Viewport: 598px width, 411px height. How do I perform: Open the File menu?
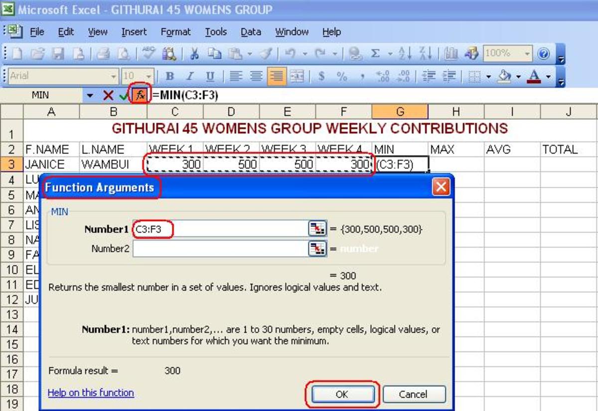(37, 32)
